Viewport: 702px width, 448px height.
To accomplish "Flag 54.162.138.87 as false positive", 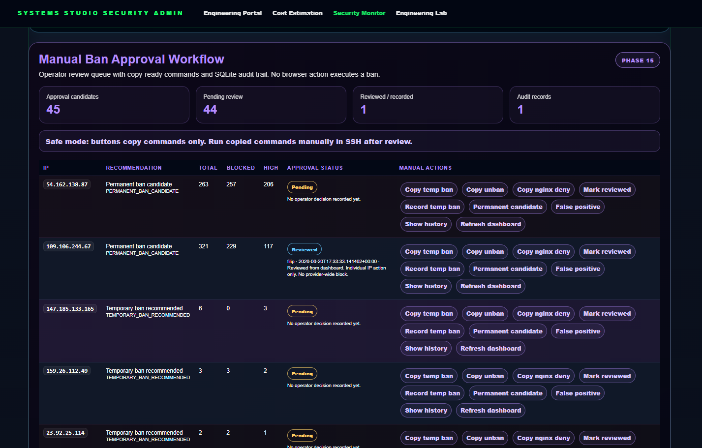I will point(578,207).
